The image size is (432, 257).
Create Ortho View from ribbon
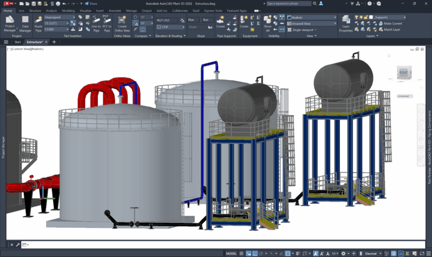(x=123, y=22)
